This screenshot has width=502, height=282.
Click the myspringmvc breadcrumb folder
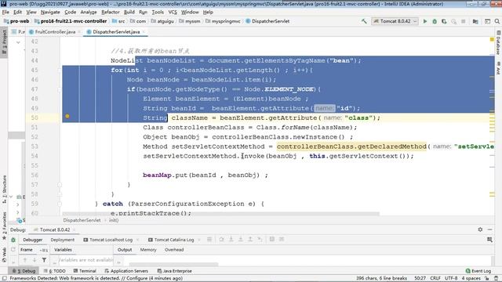223,21
